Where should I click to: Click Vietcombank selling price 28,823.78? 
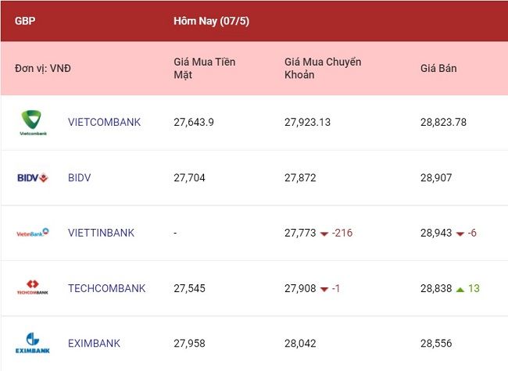coord(443,122)
